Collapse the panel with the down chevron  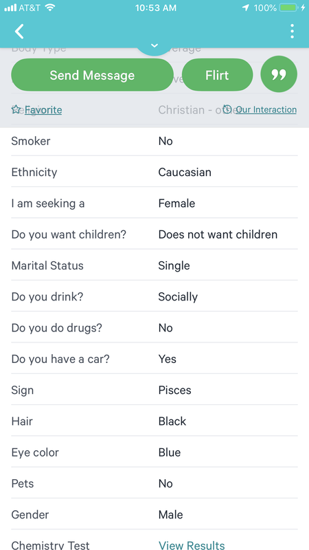point(154,46)
